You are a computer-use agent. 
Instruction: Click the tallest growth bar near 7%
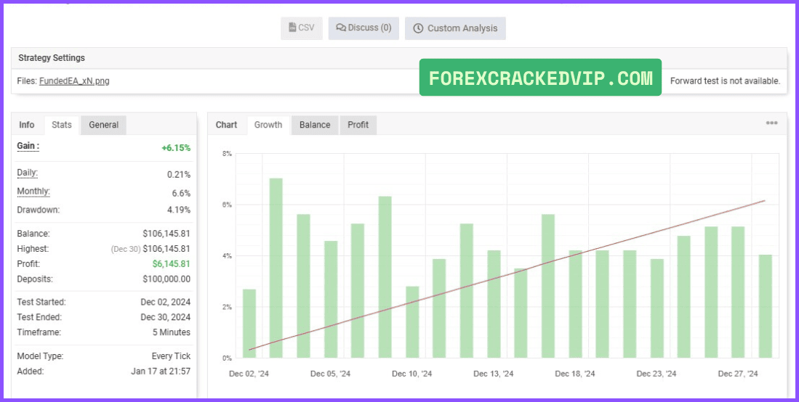pyautogui.click(x=276, y=268)
